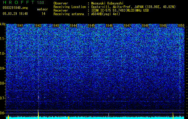
Task: Click the 1842 time marker
Action: [38, 26]
